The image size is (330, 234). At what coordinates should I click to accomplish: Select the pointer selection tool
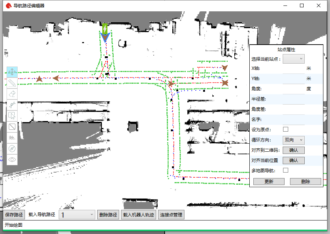[12, 116]
